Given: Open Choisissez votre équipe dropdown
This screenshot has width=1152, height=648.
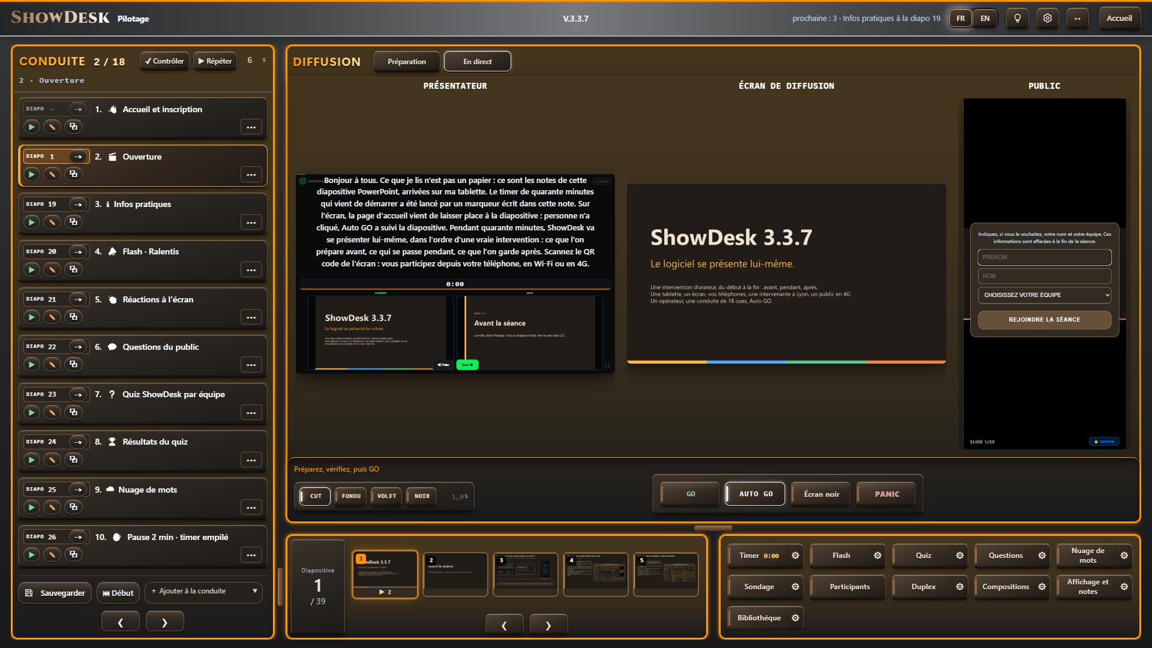Looking at the screenshot, I should pyautogui.click(x=1044, y=295).
